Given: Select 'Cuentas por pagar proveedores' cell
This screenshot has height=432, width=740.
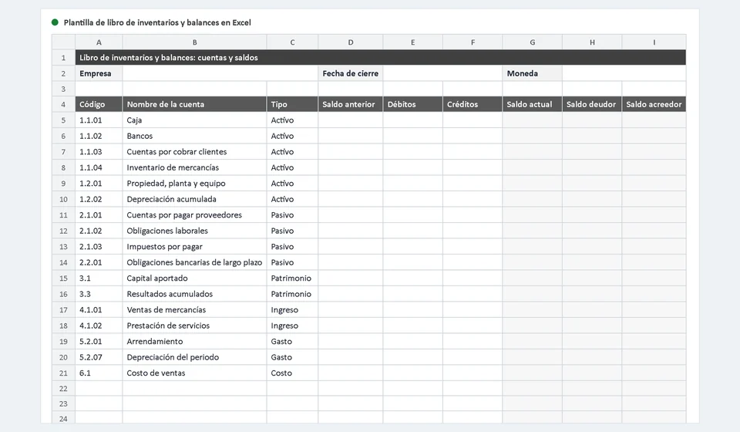Looking at the screenshot, I should [x=194, y=215].
